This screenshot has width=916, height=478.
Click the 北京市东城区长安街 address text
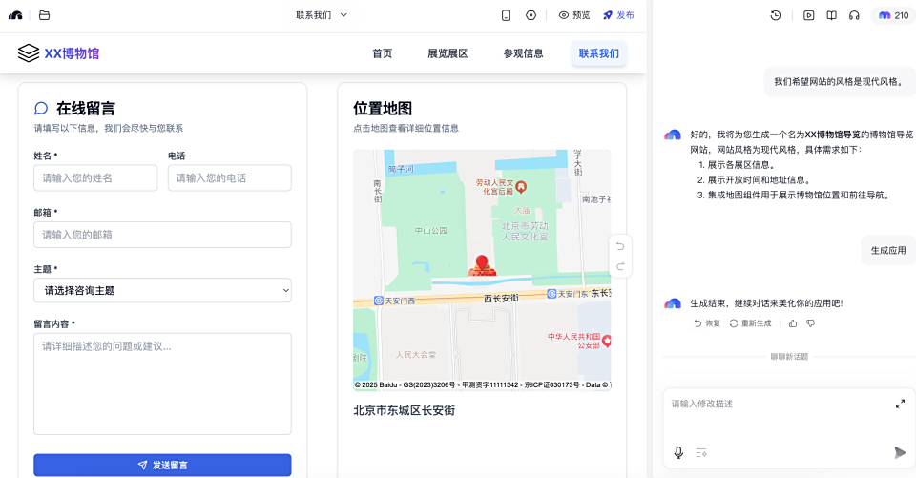[x=405, y=410]
